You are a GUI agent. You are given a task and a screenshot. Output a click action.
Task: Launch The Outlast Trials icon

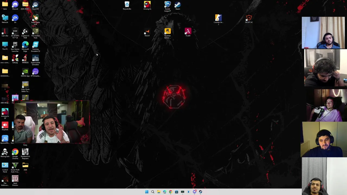point(35,33)
